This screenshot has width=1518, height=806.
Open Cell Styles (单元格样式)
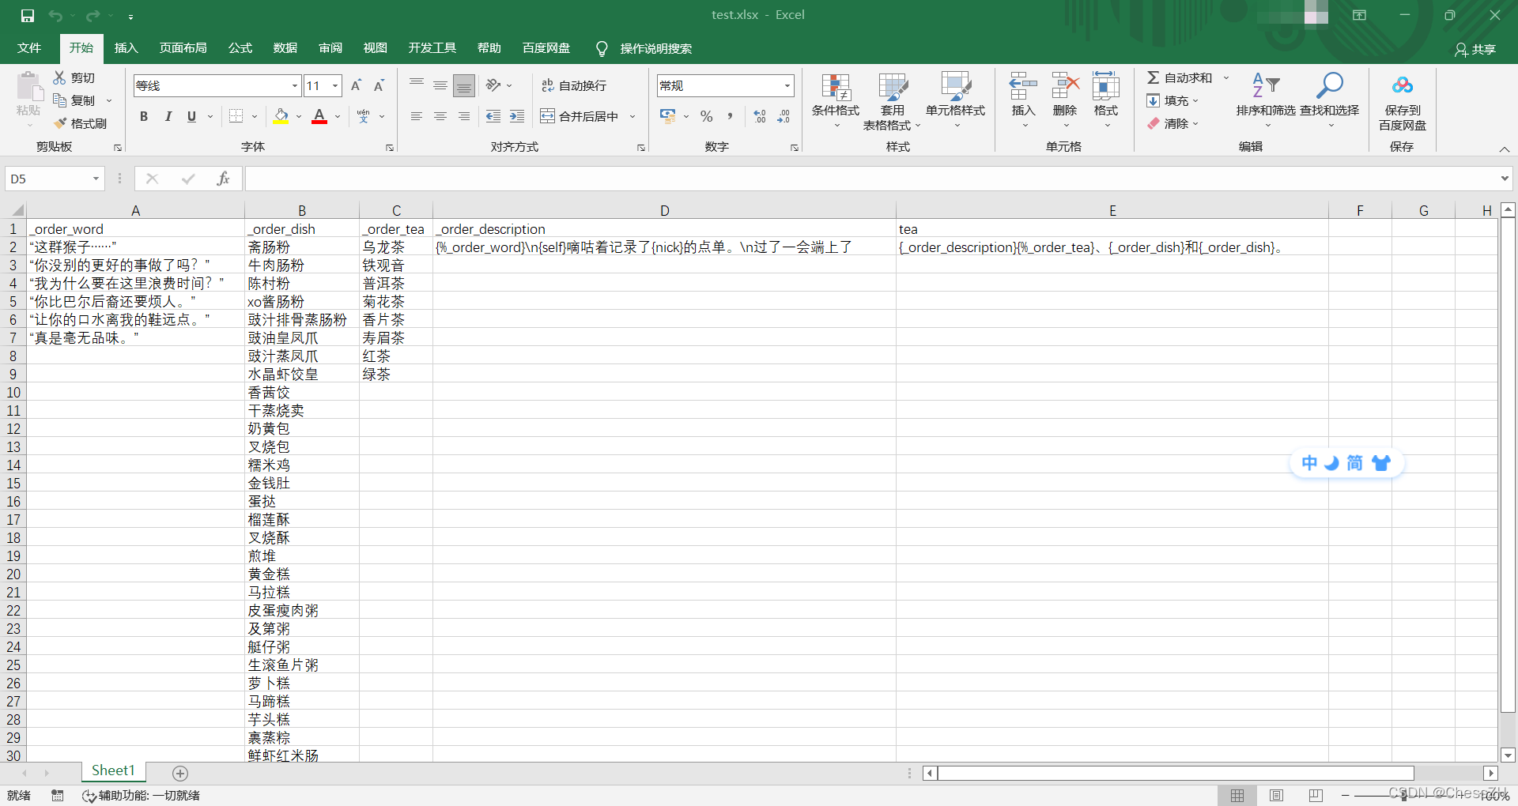[x=955, y=101]
